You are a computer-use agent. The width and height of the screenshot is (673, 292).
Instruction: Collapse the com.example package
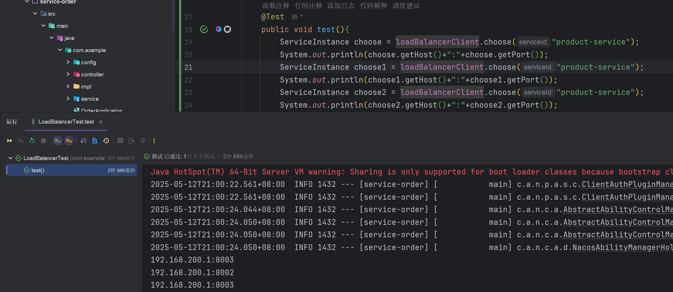(60, 50)
